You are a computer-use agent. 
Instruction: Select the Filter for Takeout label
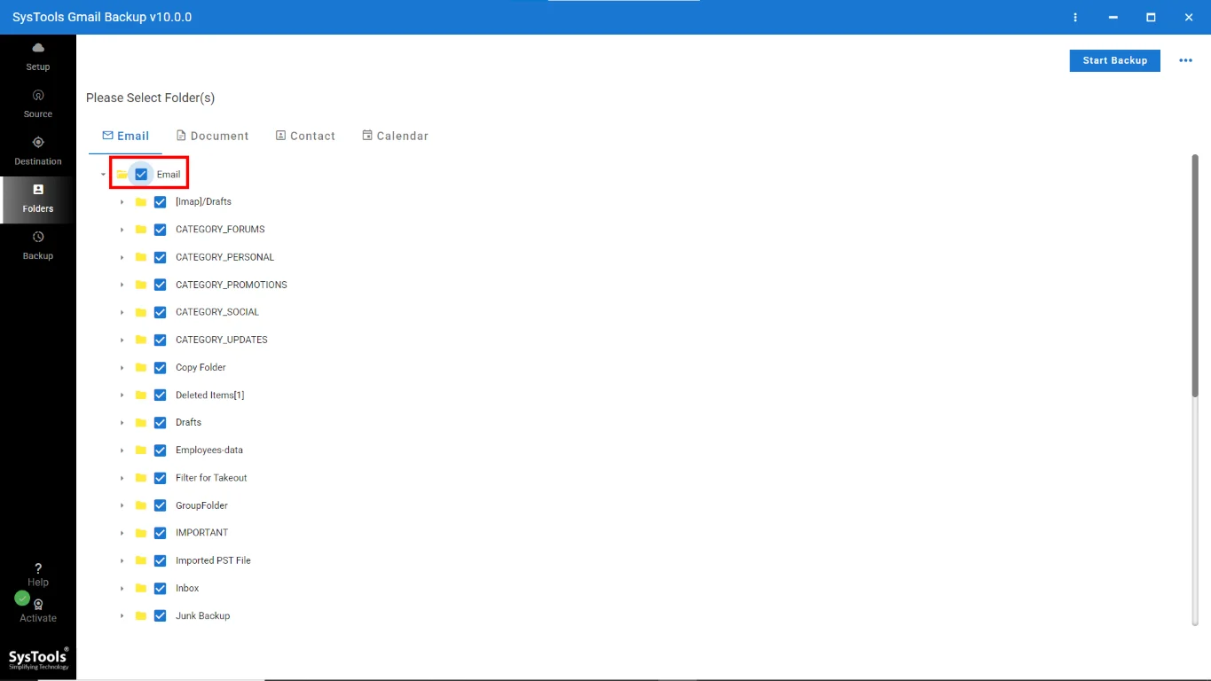[211, 478]
